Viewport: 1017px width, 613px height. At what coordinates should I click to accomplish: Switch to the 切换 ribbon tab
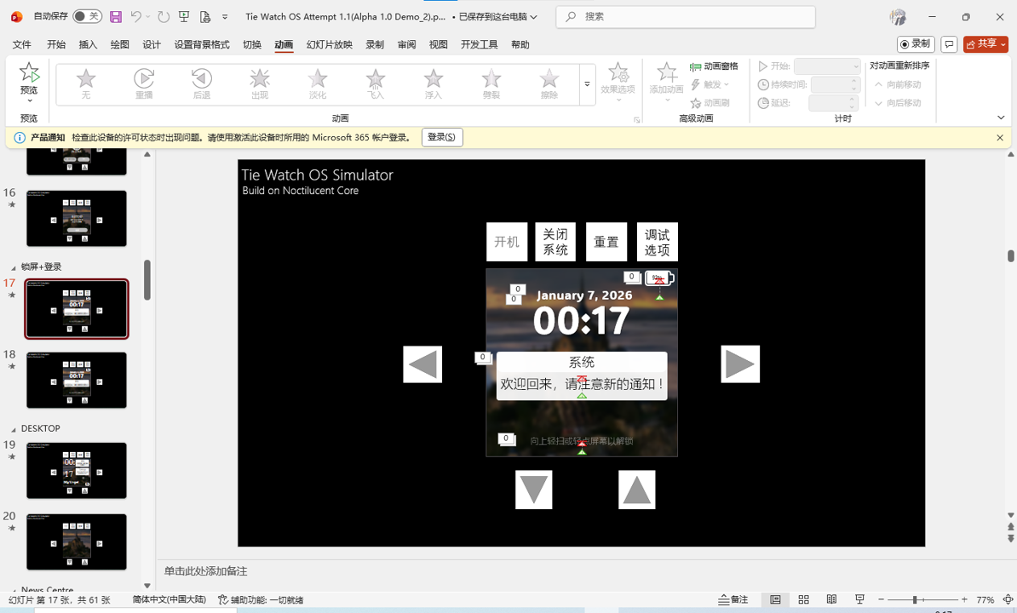point(251,44)
